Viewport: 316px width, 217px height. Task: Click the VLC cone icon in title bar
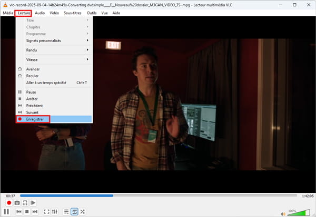[x=5, y=5]
